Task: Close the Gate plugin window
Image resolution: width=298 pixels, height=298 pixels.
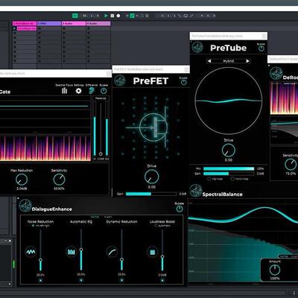Action: pyautogui.click(x=109, y=74)
